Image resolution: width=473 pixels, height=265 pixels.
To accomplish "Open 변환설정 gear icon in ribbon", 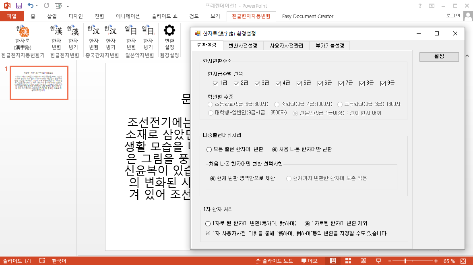I will point(169,37).
